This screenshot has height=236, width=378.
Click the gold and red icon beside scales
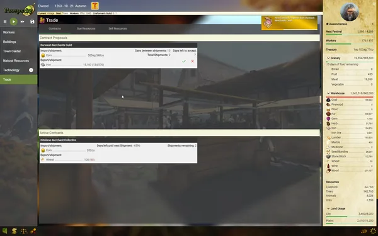coord(33,231)
